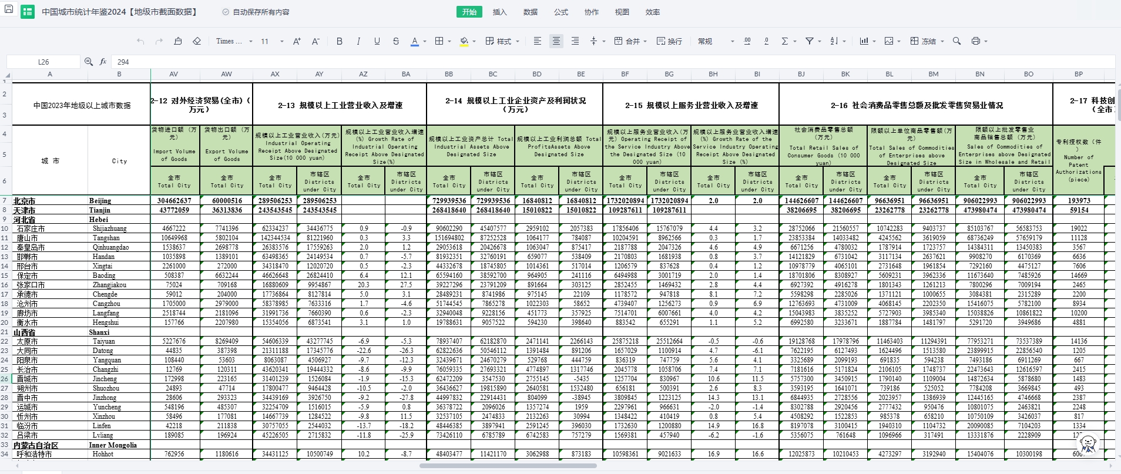Open the 协作 Collaborate tab

point(592,12)
